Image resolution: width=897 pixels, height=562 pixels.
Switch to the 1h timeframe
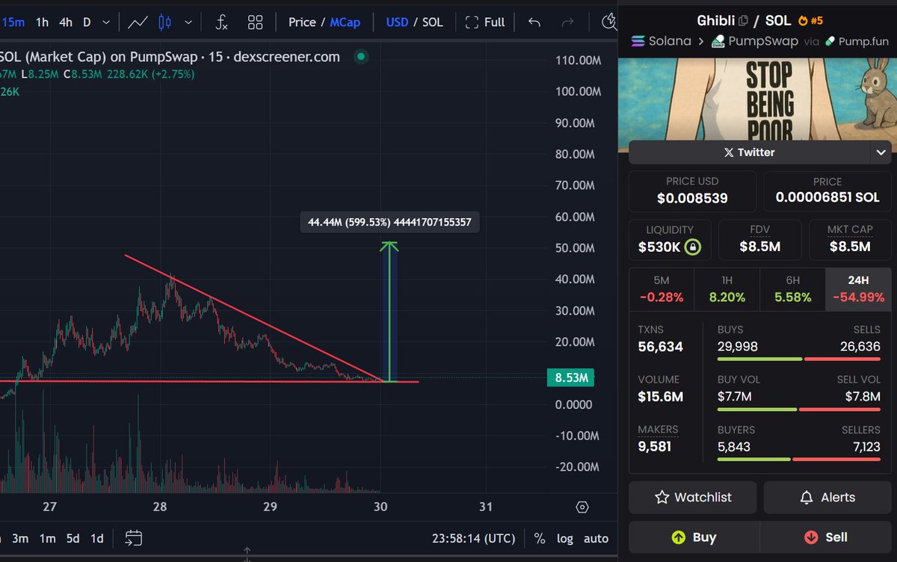tap(42, 22)
